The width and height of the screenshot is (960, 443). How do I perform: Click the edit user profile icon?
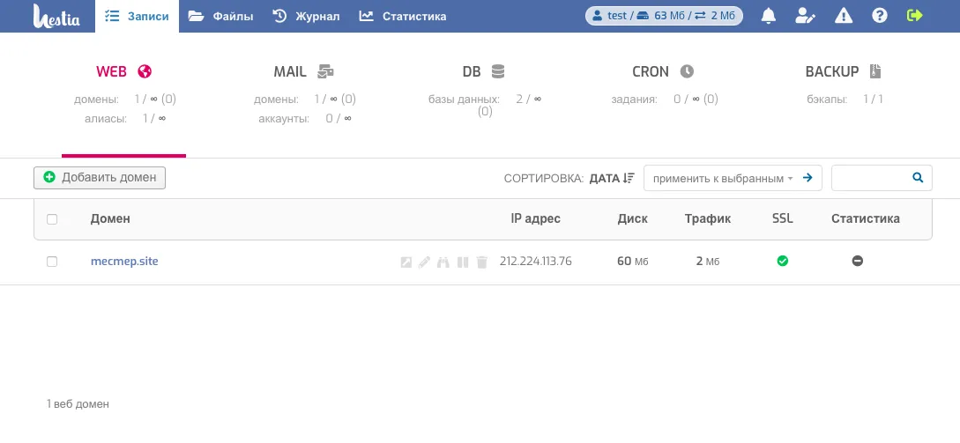(805, 16)
